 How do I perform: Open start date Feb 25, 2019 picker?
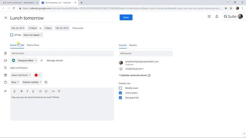18,28
